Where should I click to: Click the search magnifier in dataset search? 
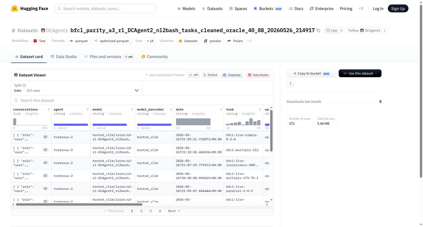[16, 100]
